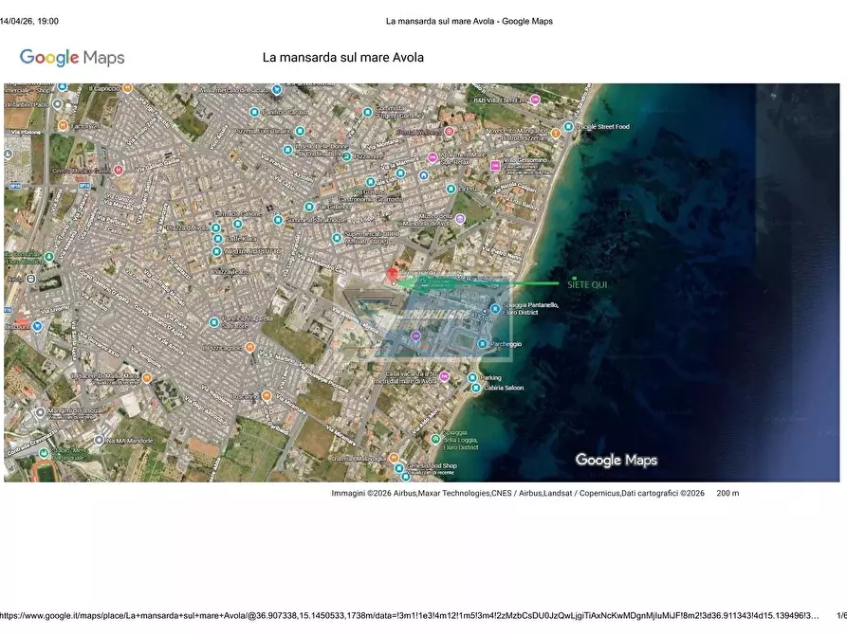Click the Parcheggio marker near the coast

click(x=483, y=344)
